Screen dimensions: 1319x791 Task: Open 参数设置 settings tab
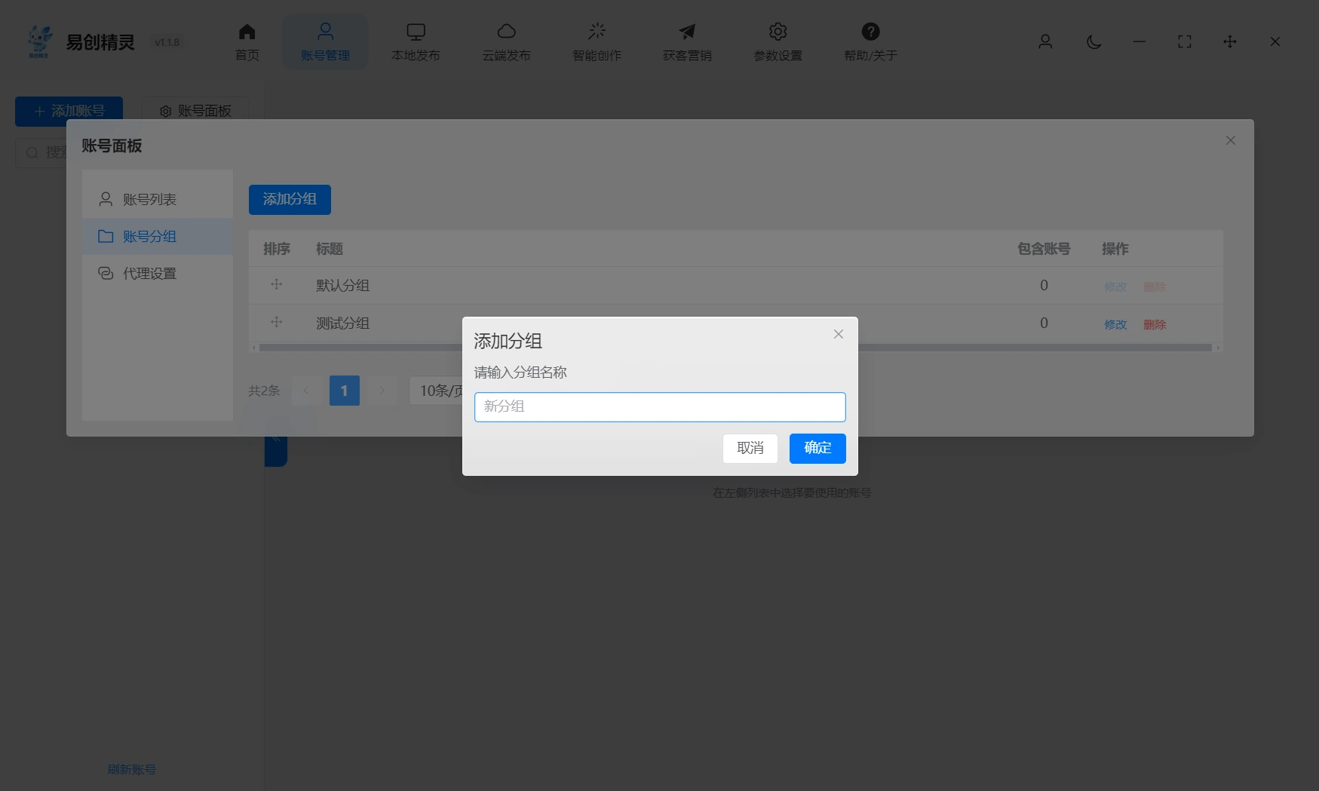tap(778, 42)
